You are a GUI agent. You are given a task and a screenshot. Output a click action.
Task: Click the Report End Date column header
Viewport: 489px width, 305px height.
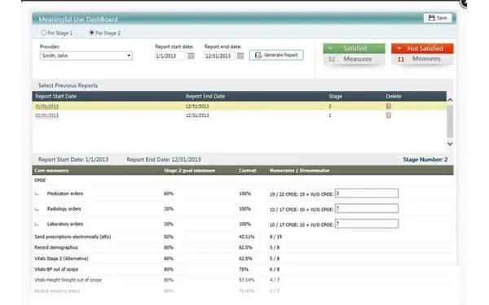pos(205,96)
